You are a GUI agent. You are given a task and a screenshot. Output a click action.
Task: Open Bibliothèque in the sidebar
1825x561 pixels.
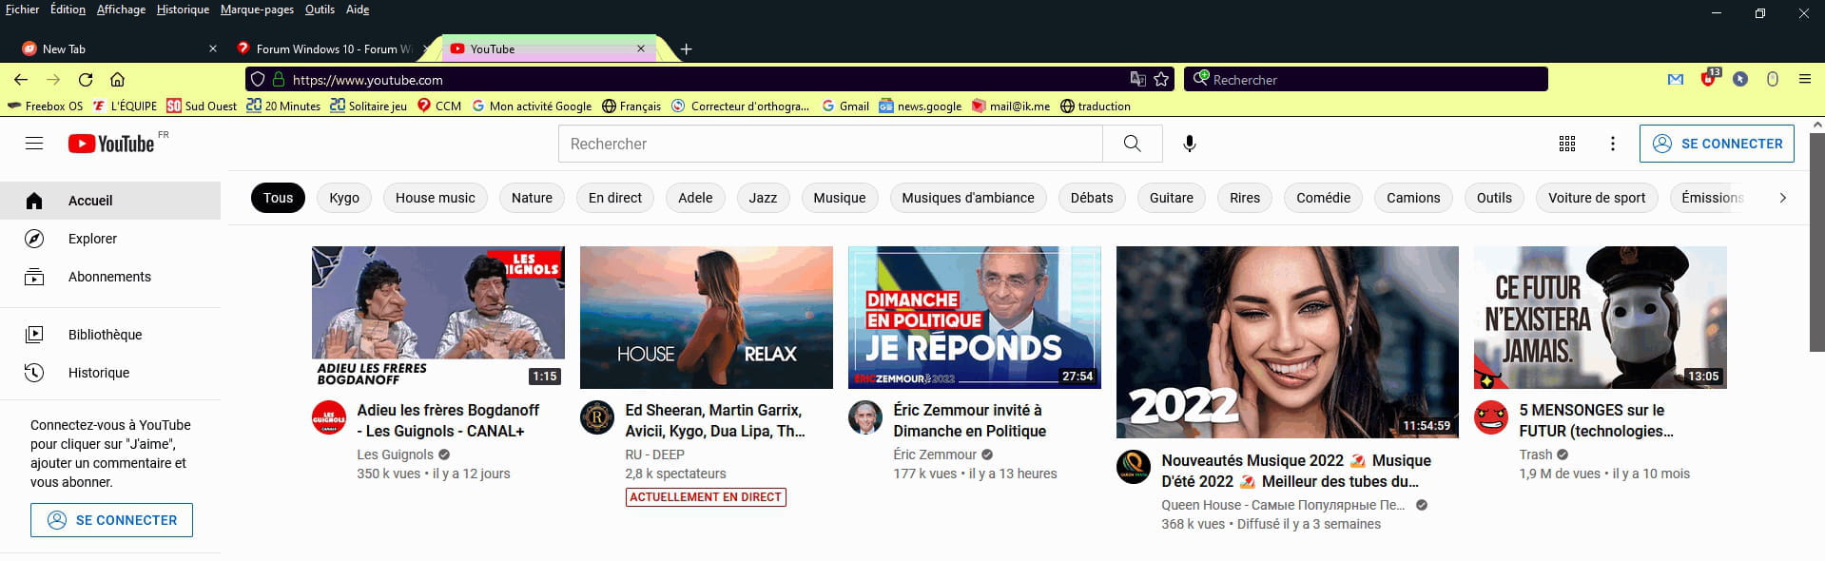110,335
